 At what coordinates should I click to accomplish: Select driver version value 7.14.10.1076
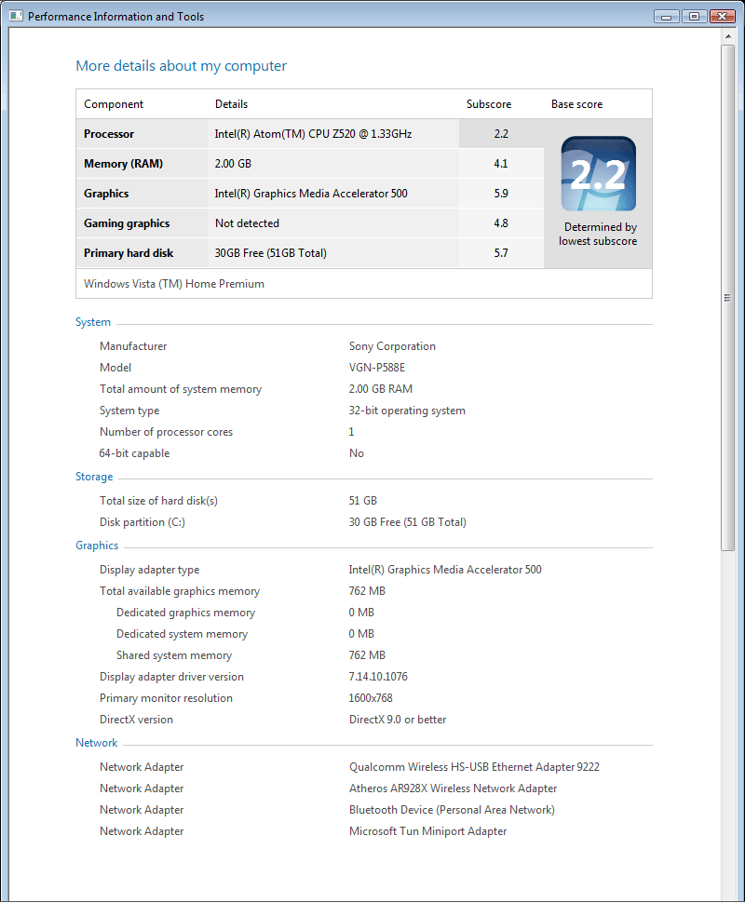378,677
